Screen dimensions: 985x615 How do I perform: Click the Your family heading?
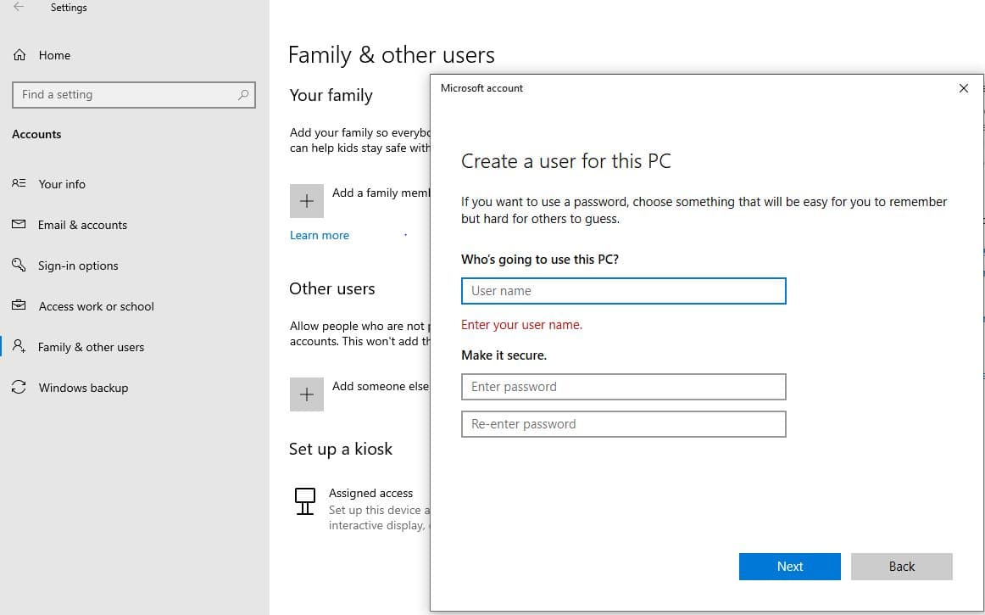(331, 96)
